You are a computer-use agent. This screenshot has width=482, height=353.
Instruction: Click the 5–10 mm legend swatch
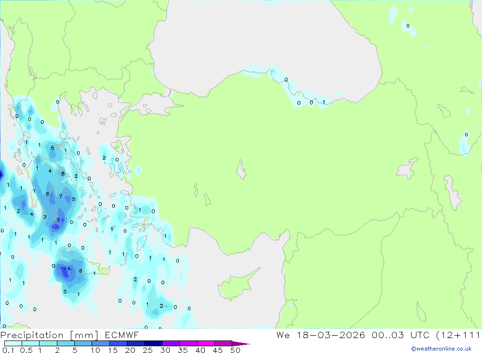tap(83, 343)
